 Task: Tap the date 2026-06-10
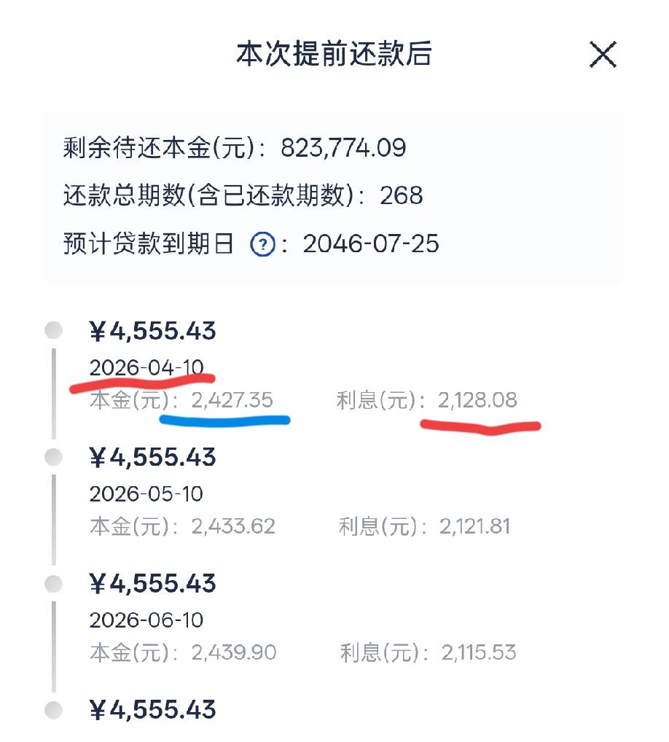coord(146,620)
